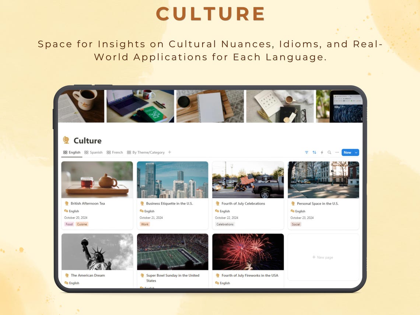420x315 pixels.
Task: Click the October 22, 2024 date
Action: pyautogui.click(x=227, y=218)
